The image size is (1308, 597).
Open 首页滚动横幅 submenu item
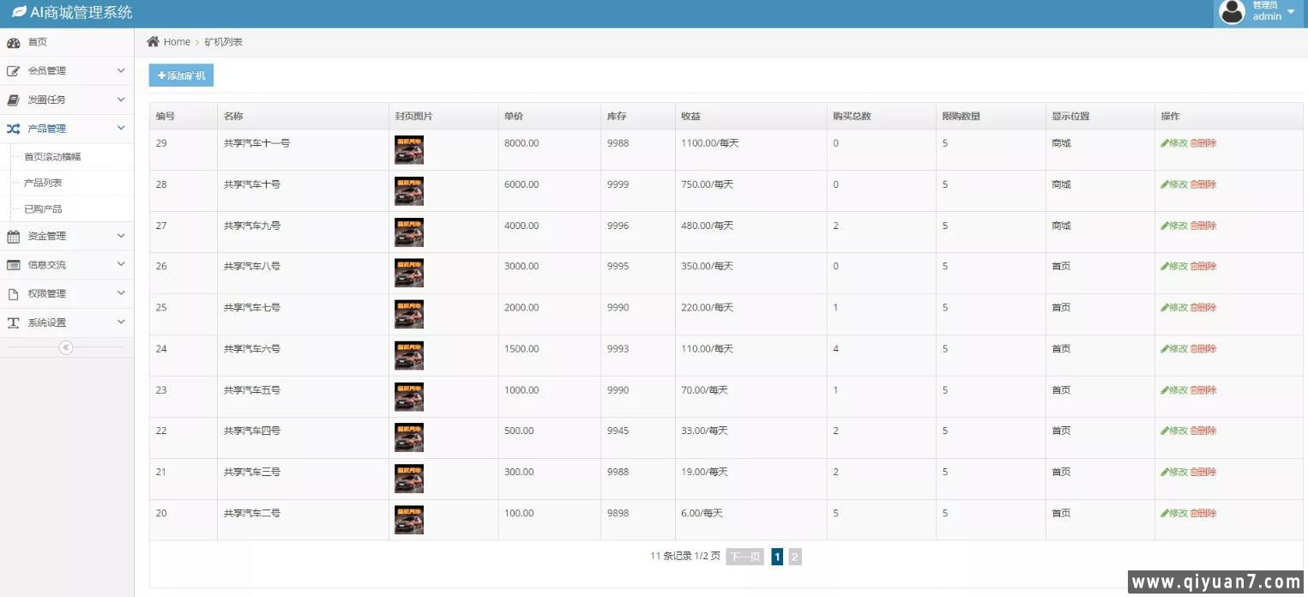click(x=52, y=157)
